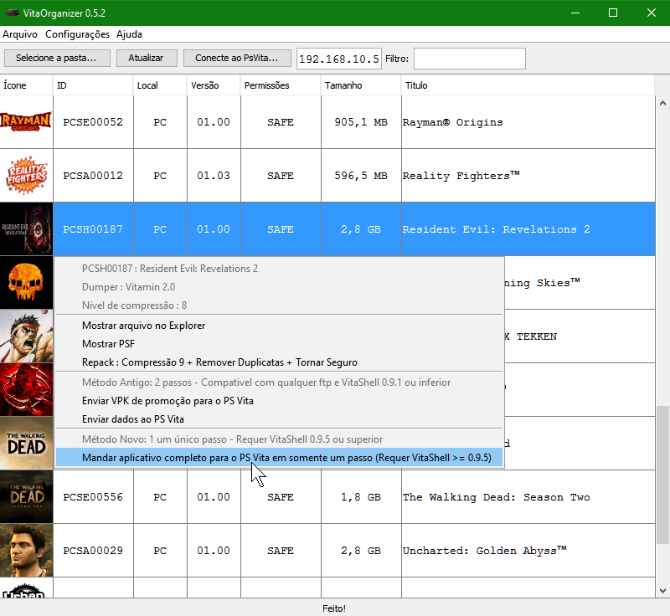Viewport: 670px width, 616px height.
Task: Sort by the ID column header
Action: tap(93, 85)
